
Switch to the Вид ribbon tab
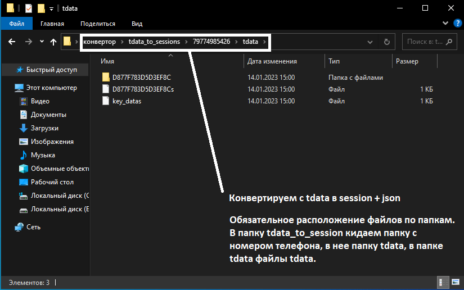coord(137,24)
